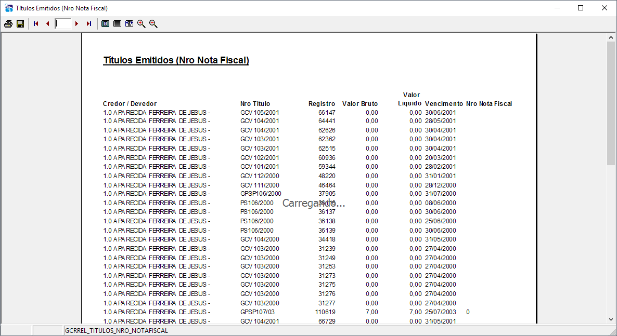Select título 'GCV 104/2000'

[260, 239]
